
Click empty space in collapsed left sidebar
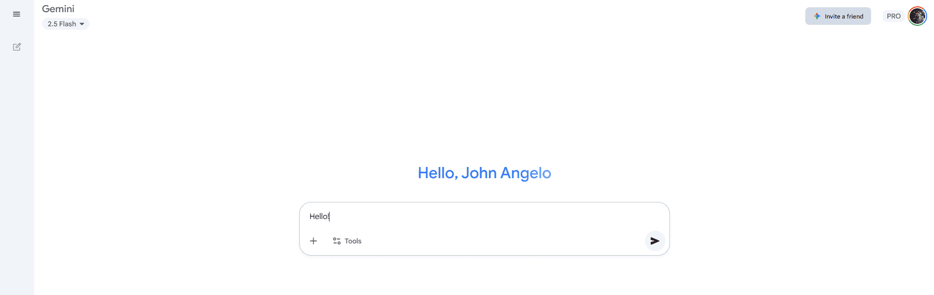[17, 170]
